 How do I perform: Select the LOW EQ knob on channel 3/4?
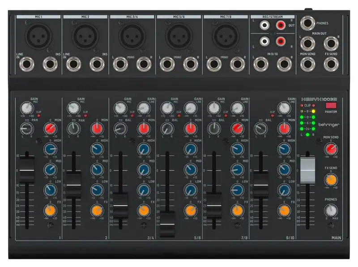click(144, 190)
